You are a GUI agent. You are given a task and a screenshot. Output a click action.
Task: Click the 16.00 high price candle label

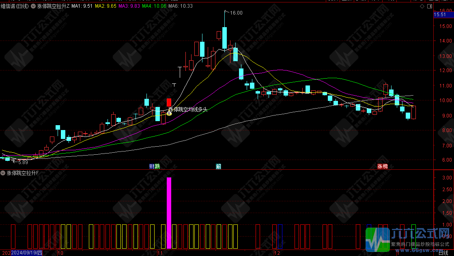[236, 13]
